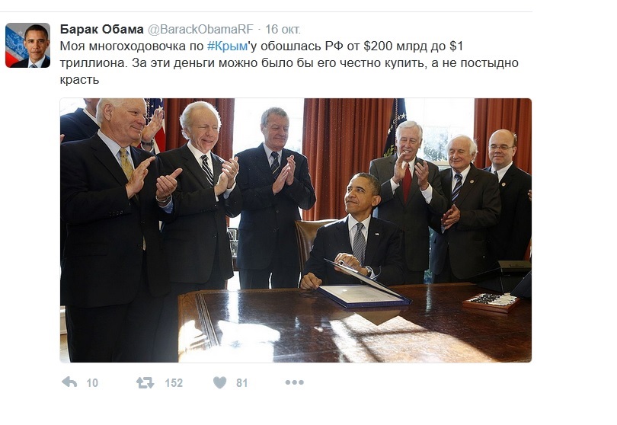Click the reply arrow icon
617x425 pixels.
69,382
